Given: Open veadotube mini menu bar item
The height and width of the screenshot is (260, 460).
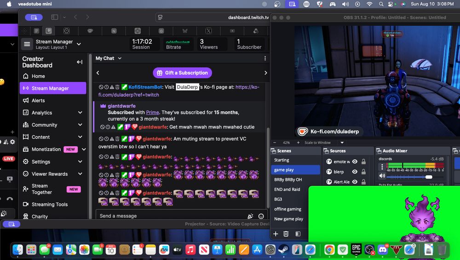Looking at the screenshot, I should point(35,4).
